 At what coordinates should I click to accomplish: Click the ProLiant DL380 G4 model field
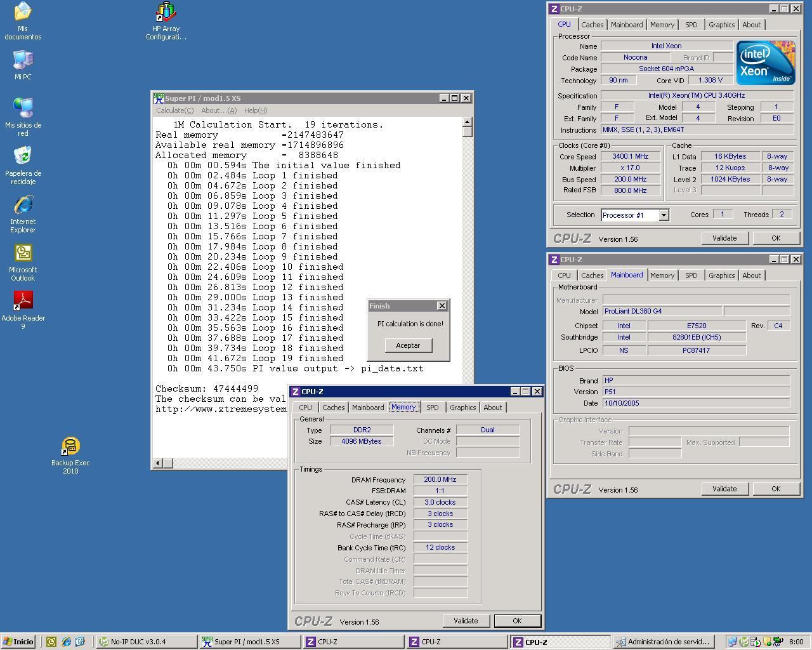(x=662, y=311)
